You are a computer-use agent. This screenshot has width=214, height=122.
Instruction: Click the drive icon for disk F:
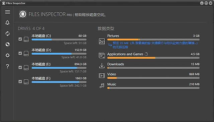coord(26,82)
